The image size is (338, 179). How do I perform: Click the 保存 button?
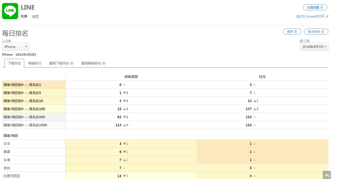pyautogui.click(x=292, y=32)
